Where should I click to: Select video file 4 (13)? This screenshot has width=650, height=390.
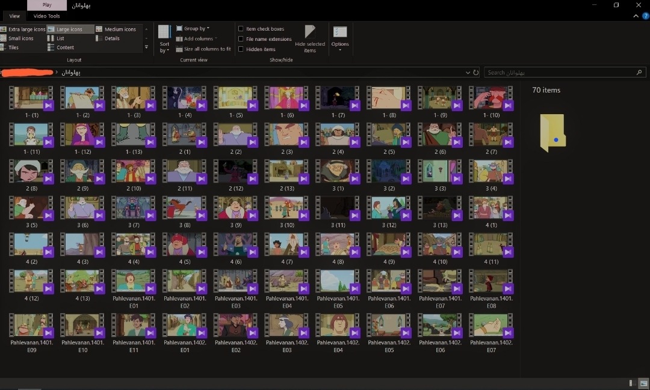coord(82,285)
